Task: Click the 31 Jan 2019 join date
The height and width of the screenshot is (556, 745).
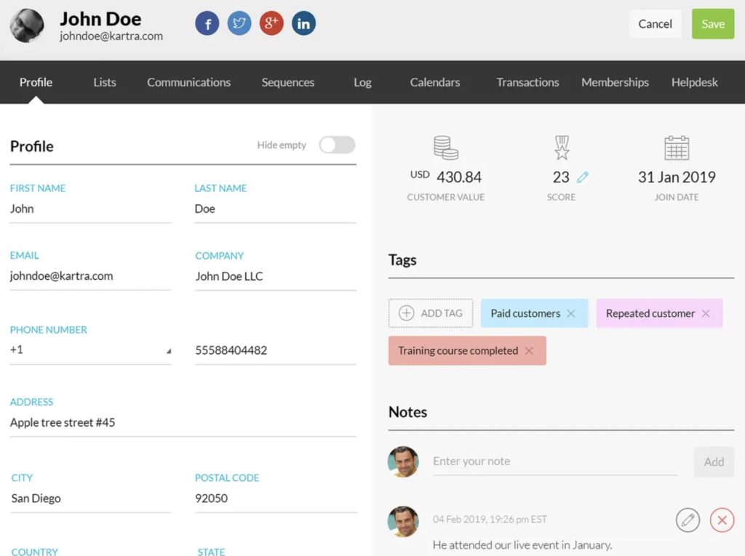Action: pyautogui.click(x=677, y=177)
